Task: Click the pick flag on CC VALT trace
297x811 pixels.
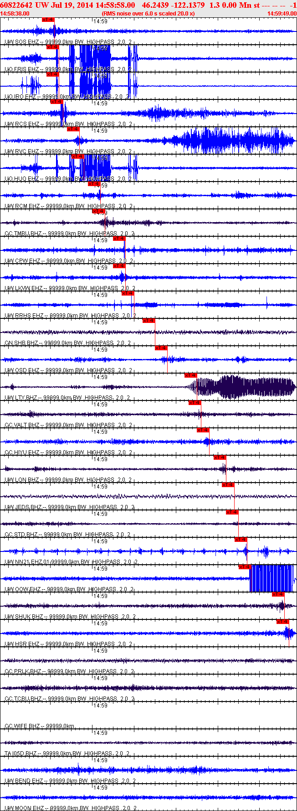Action: coord(195,403)
